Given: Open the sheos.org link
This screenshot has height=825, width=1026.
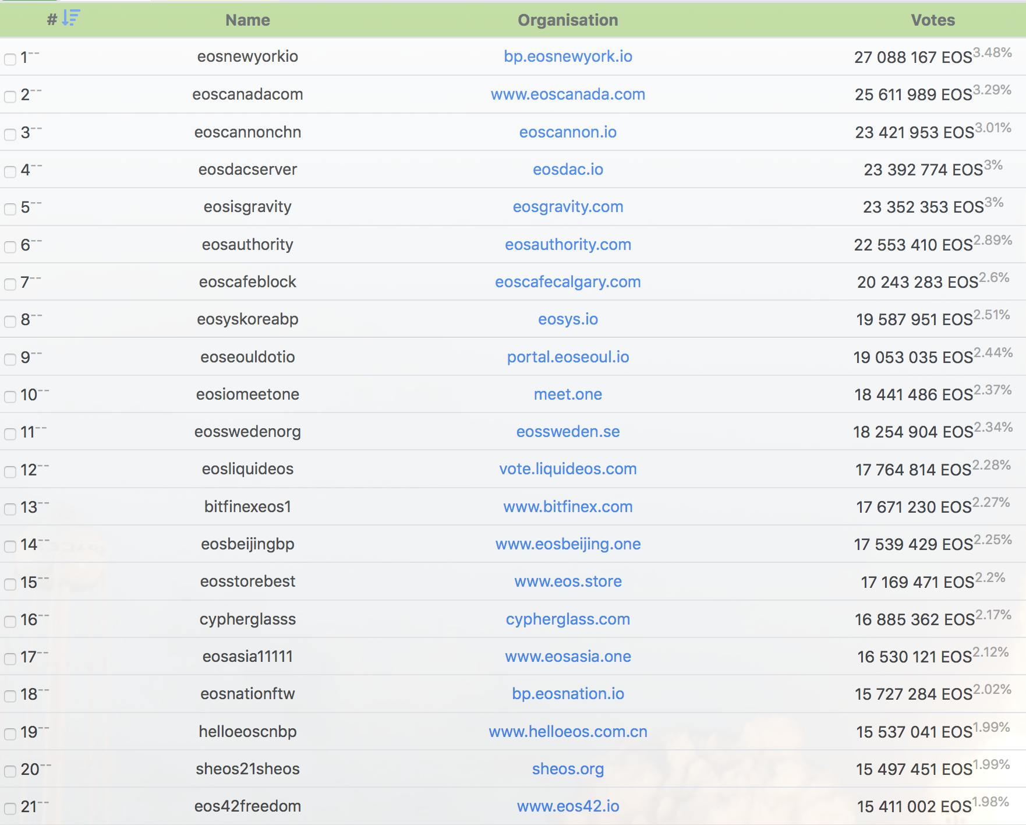Looking at the screenshot, I should click(x=568, y=769).
